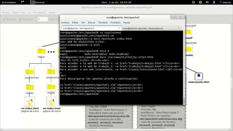This screenshot has width=233, height=131.
Task: Click the Terminal app menu in top bar
Action: click(x=37, y=3)
